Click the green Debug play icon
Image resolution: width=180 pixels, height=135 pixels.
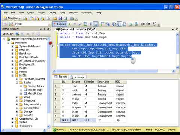point(70,24)
